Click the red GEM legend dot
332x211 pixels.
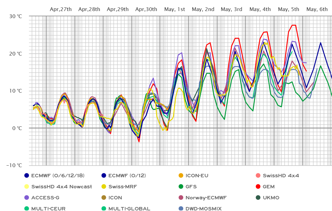[x=259, y=187]
